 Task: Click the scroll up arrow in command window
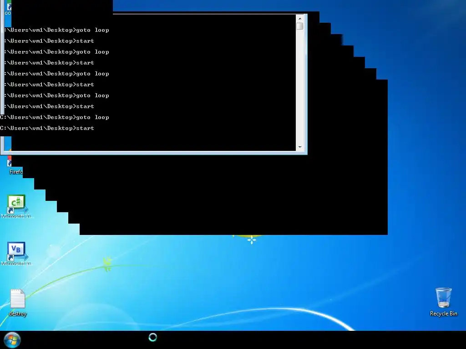click(x=299, y=18)
